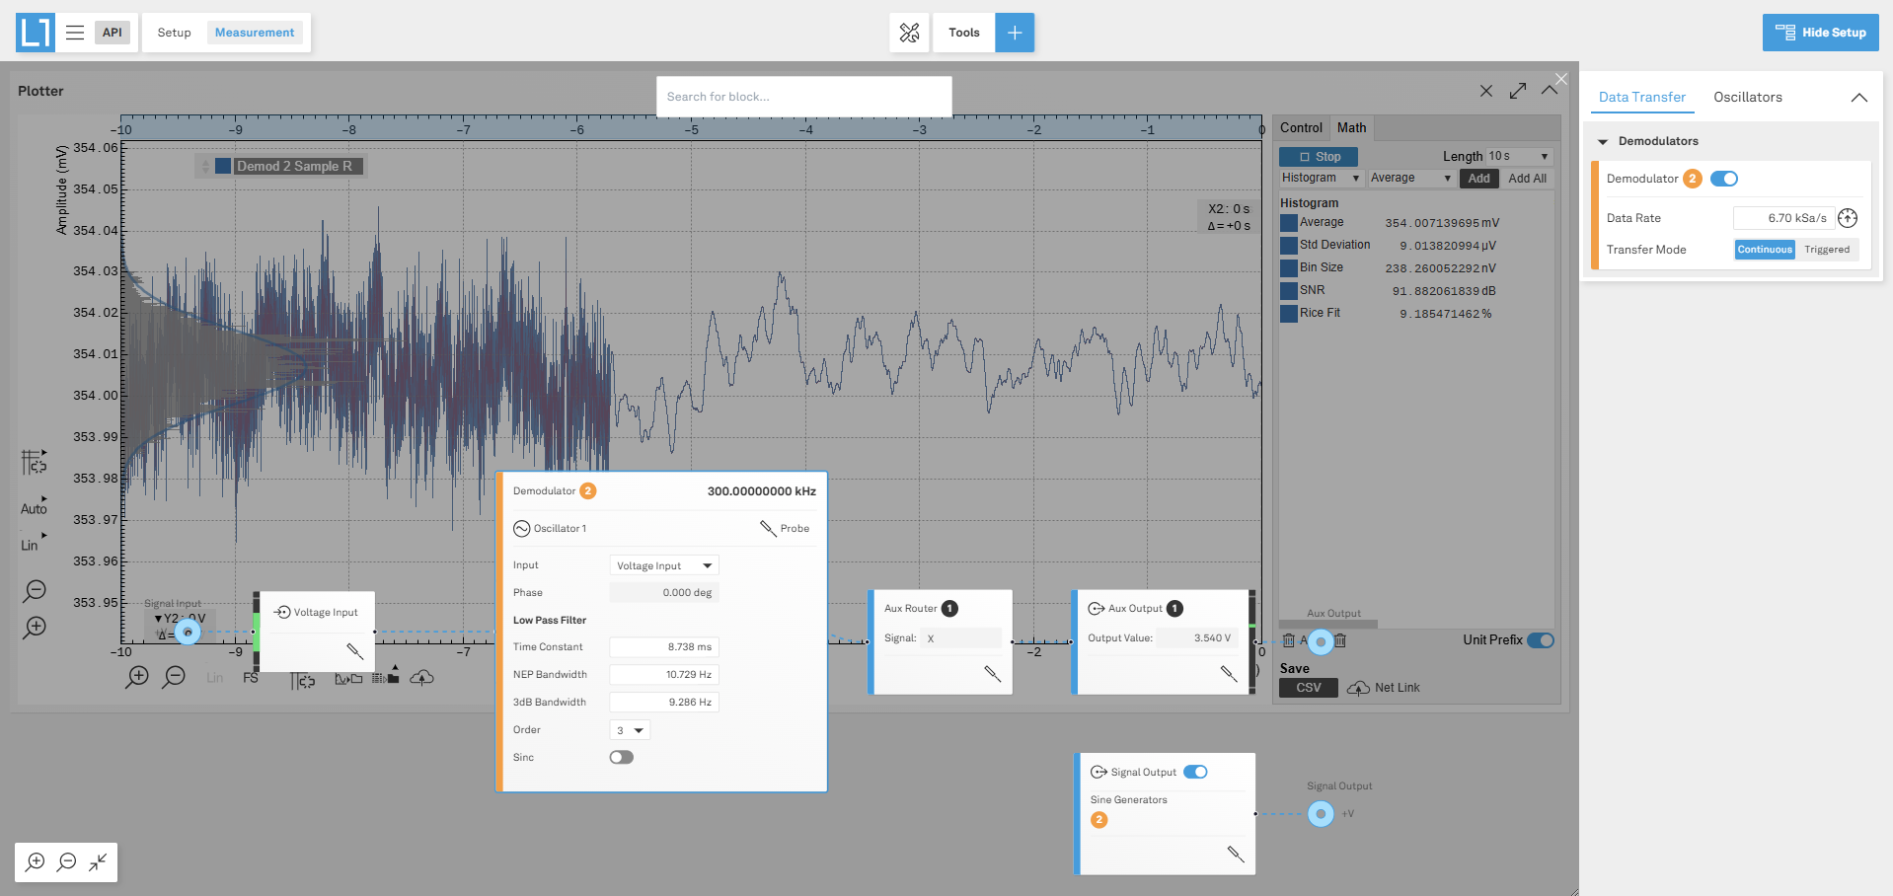Click the Signal Input connector node

point(188,633)
